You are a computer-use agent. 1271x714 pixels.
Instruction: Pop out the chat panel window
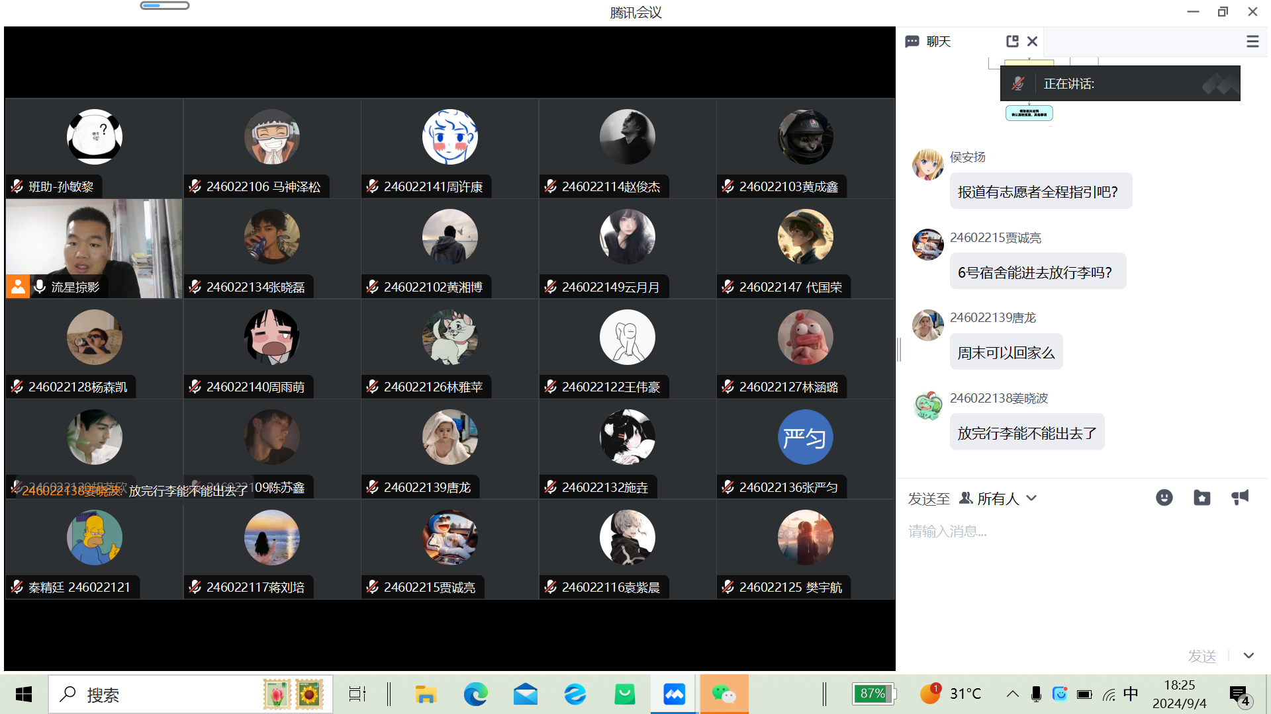click(1012, 41)
